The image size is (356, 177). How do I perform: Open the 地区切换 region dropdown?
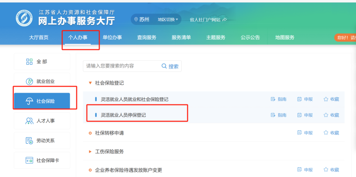click(167, 19)
